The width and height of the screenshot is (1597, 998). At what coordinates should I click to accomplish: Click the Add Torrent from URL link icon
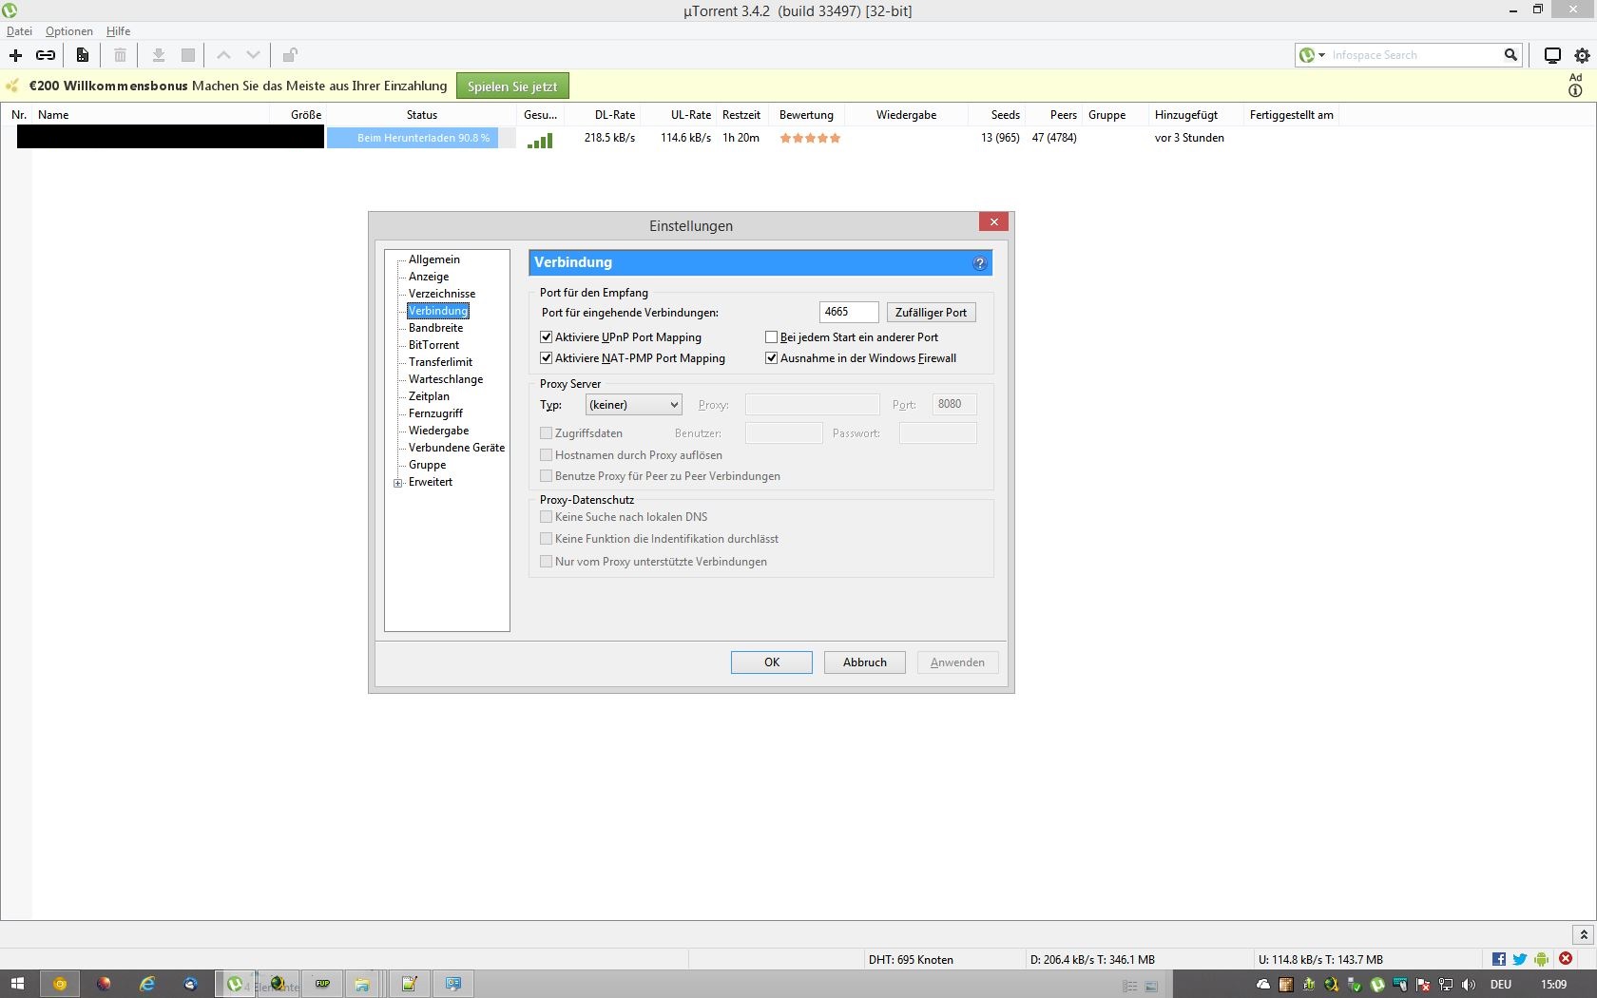point(46,55)
